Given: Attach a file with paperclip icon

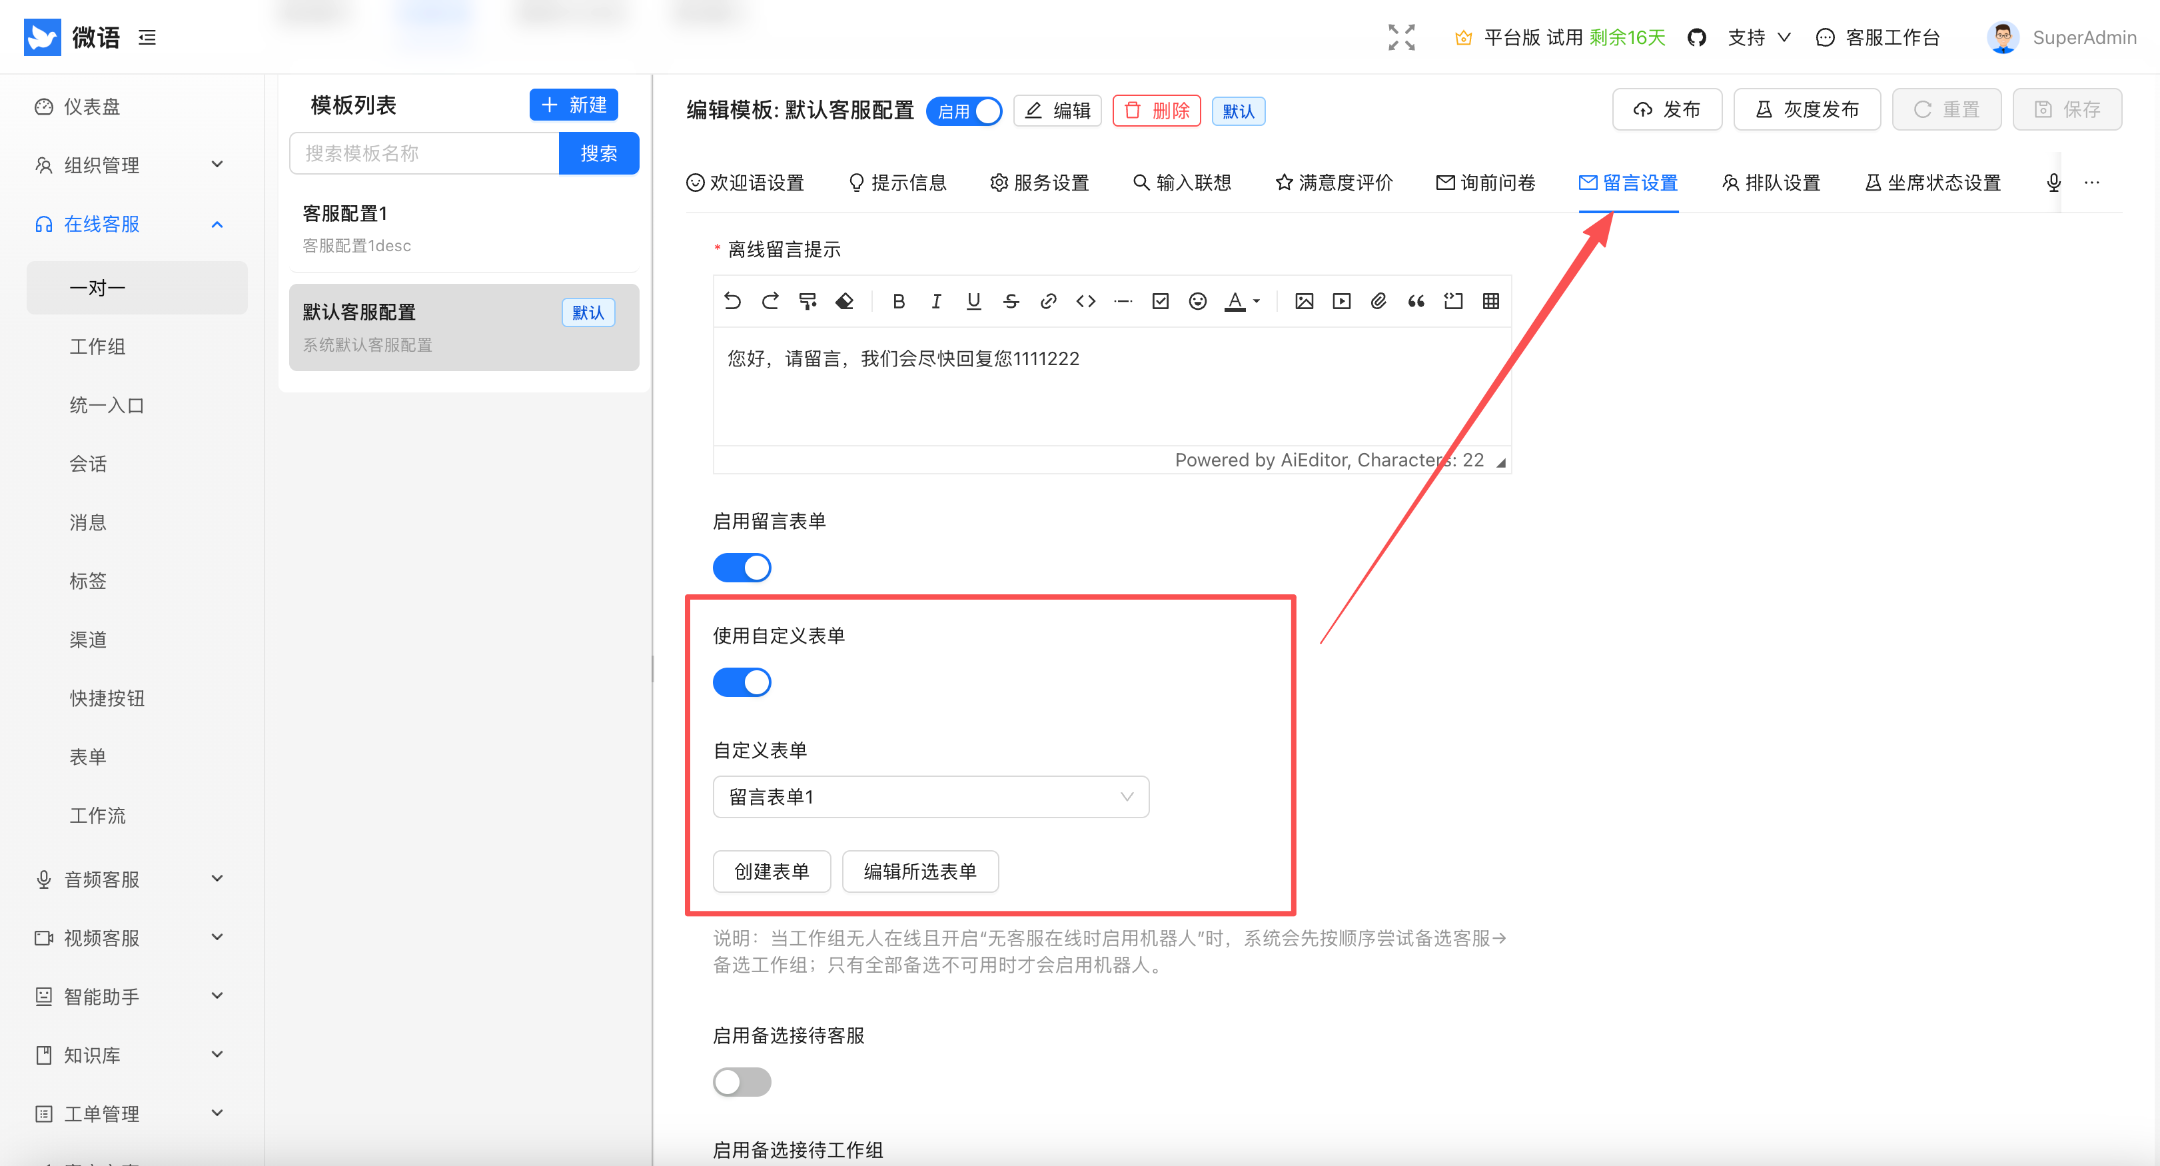Looking at the screenshot, I should (x=1378, y=301).
